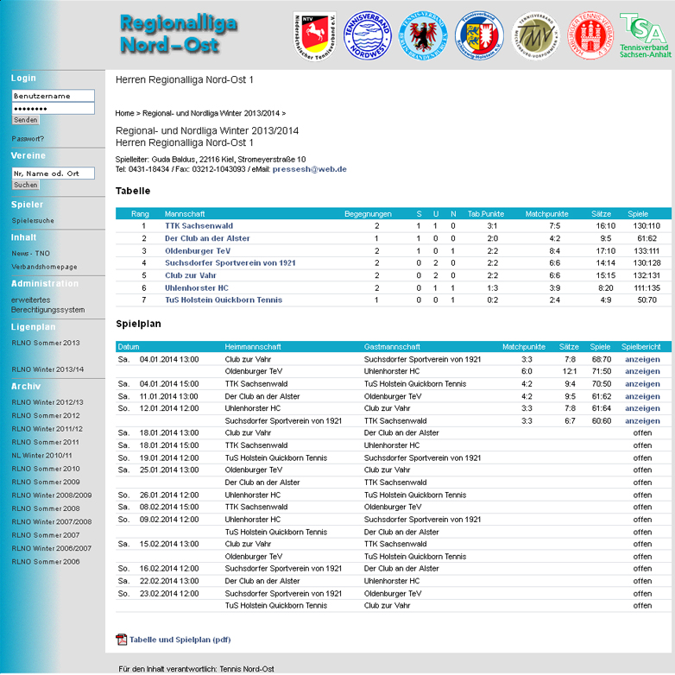Select RLNO Sommer 2013 league plan
Screen dimensions: 675x675
click(x=46, y=343)
